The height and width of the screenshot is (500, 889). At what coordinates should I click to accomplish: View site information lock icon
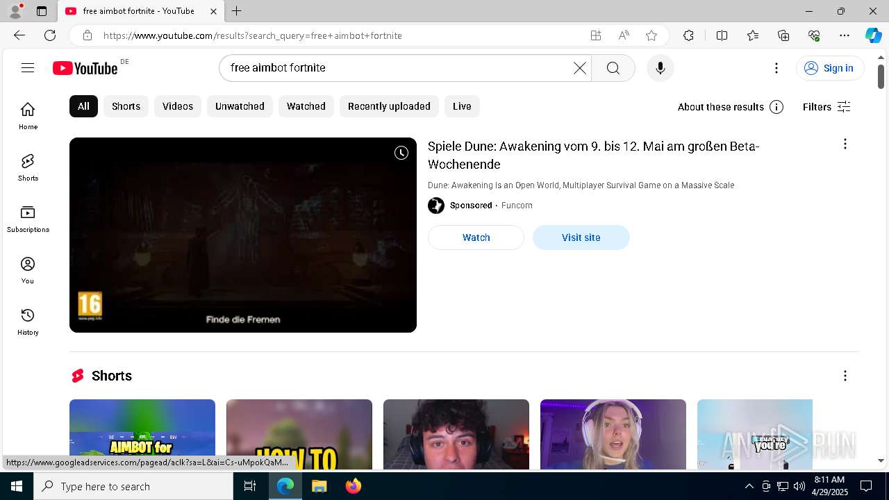coord(87,35)
